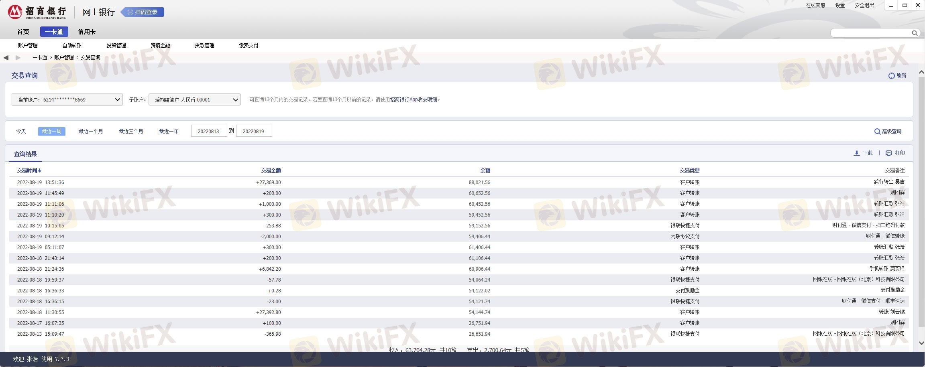Open the 自助转账 menu
The height and width of the screenshot is (367, 925).
point(72,45)
